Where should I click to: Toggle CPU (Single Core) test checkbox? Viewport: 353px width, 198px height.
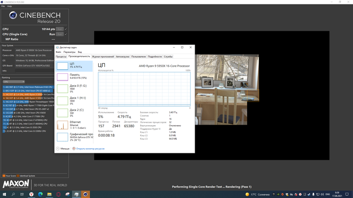click(66, 34)
